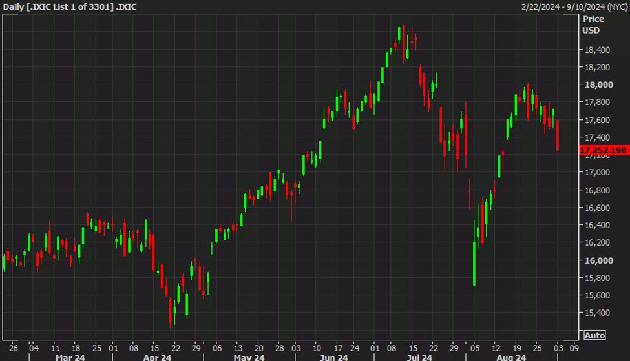The width and height of the screenshot is (630, 361).
Task: Click the red 17,252.190 price tag
Action: coord(603,150)
